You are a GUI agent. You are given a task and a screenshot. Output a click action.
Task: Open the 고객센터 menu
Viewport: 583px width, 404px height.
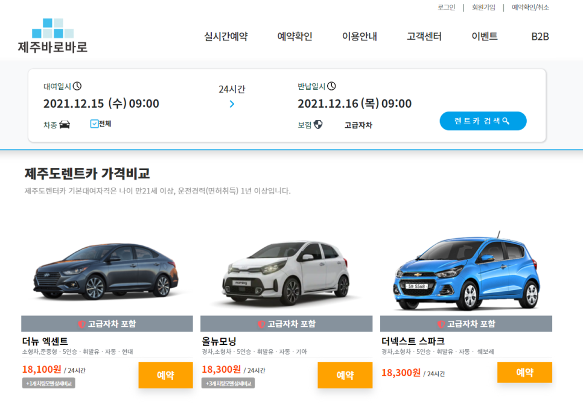click(424, 36)
